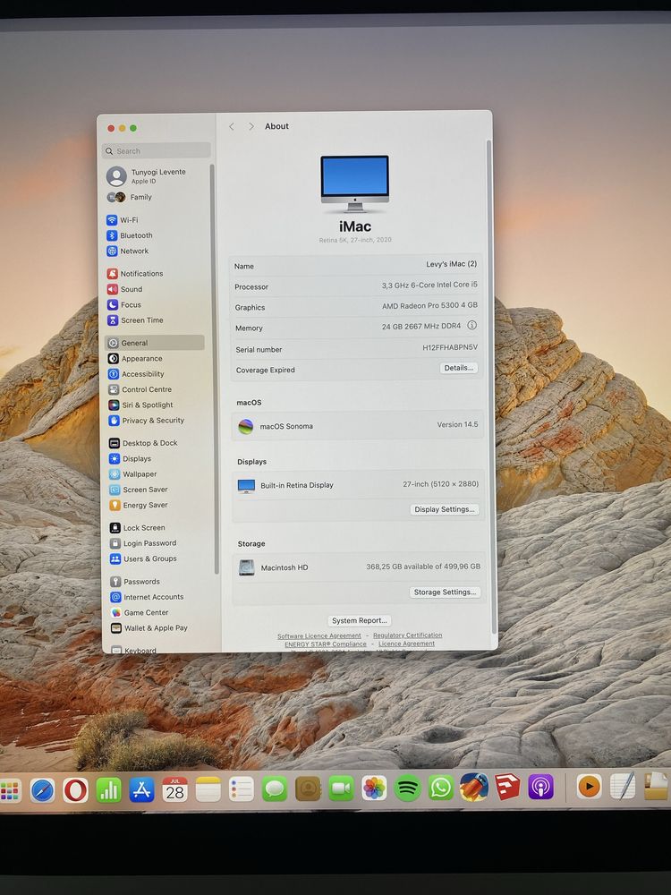
Task: Open the Regulatory Certification link
Action: click(x=407, y=635)
